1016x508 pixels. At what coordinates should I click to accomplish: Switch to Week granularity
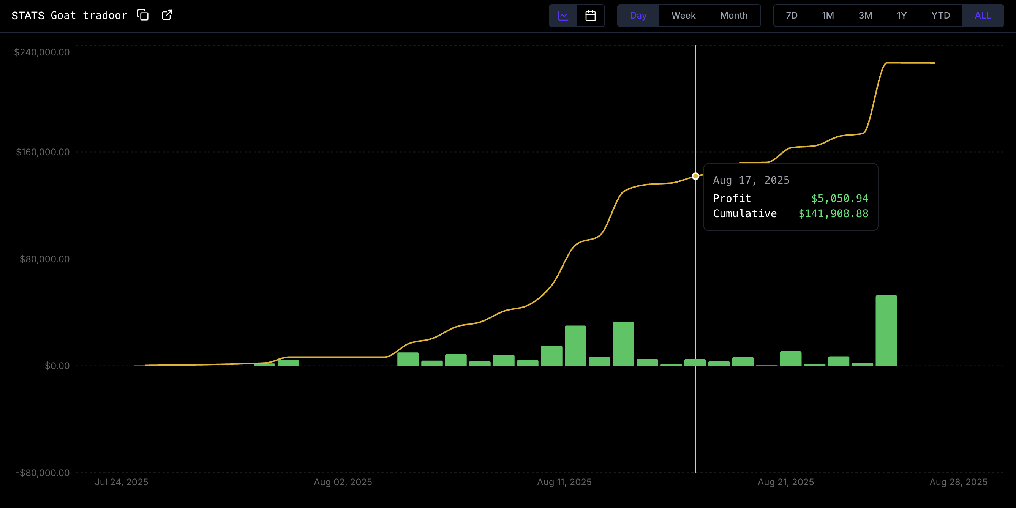tap(683, 16)
